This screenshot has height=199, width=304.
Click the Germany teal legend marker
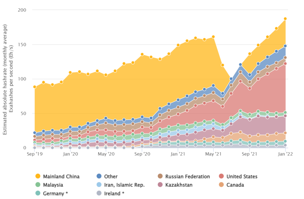38,193
